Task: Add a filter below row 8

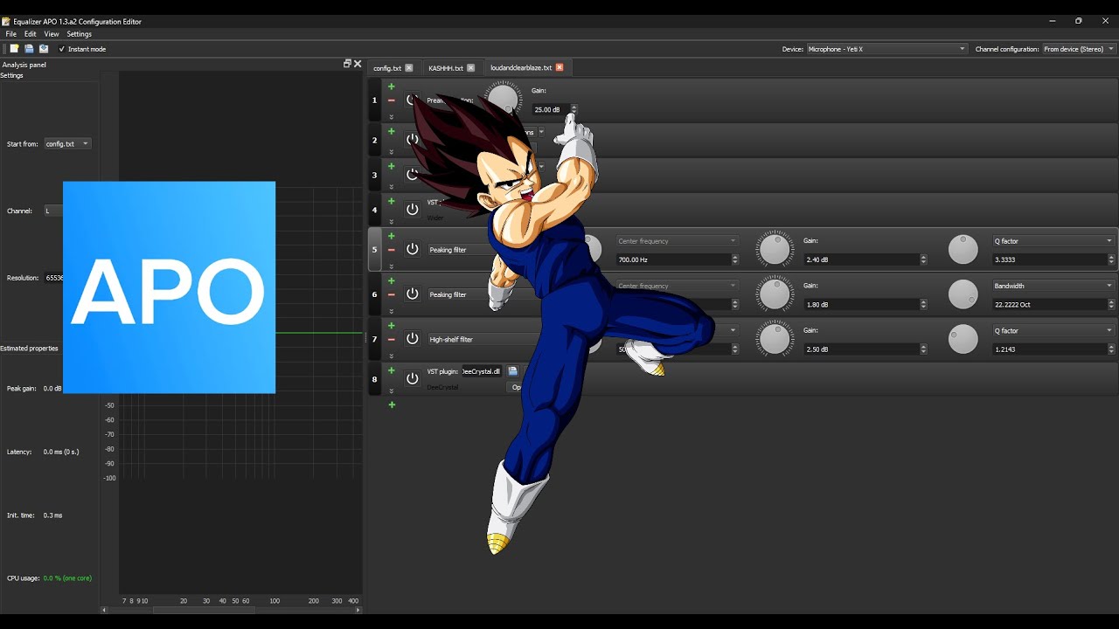Action: [392, 404]
